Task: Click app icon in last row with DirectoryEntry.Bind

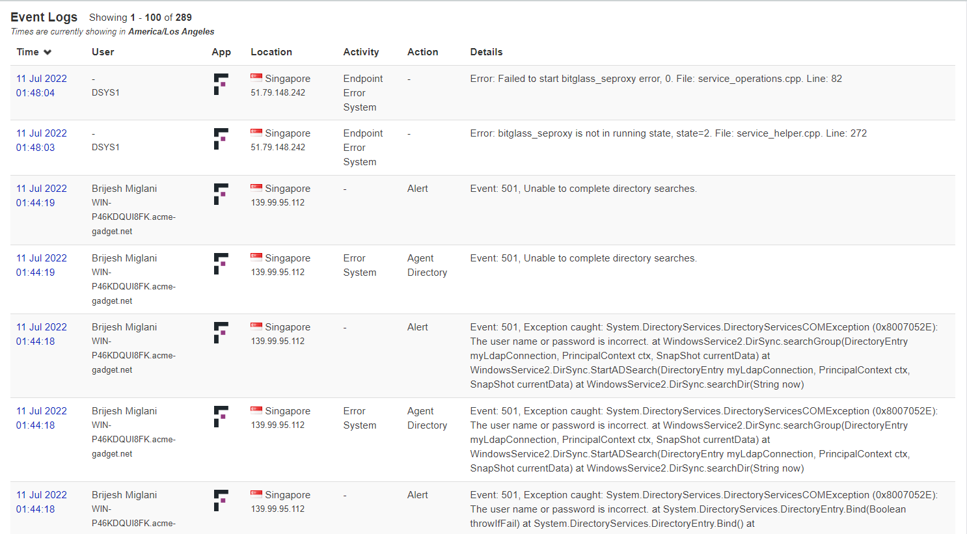Action: click(x=221, y=500)
